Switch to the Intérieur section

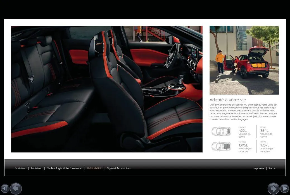(36, 168)
